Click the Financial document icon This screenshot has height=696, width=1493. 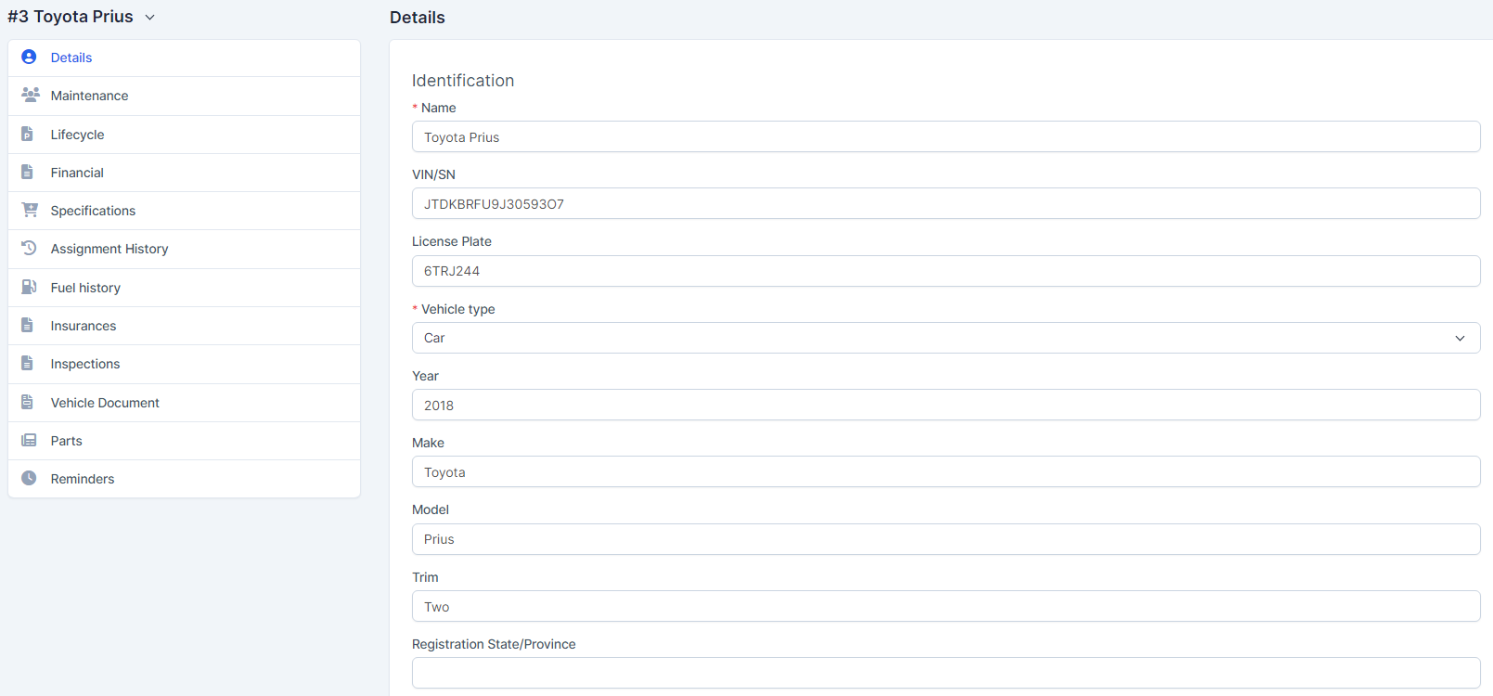click(28, 173)
